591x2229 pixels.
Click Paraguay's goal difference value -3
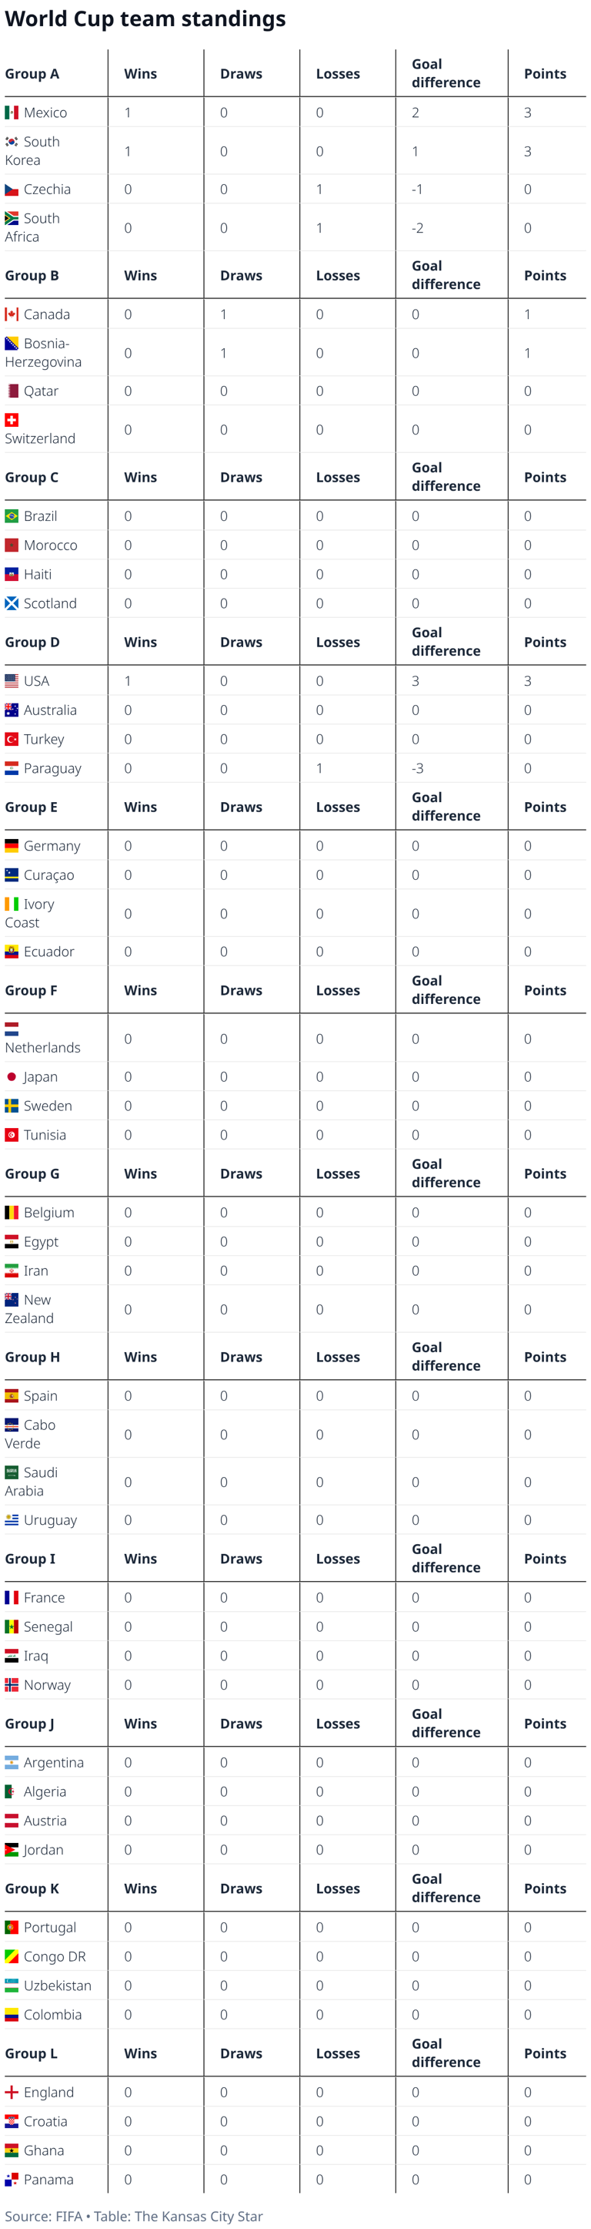(417, 768)
